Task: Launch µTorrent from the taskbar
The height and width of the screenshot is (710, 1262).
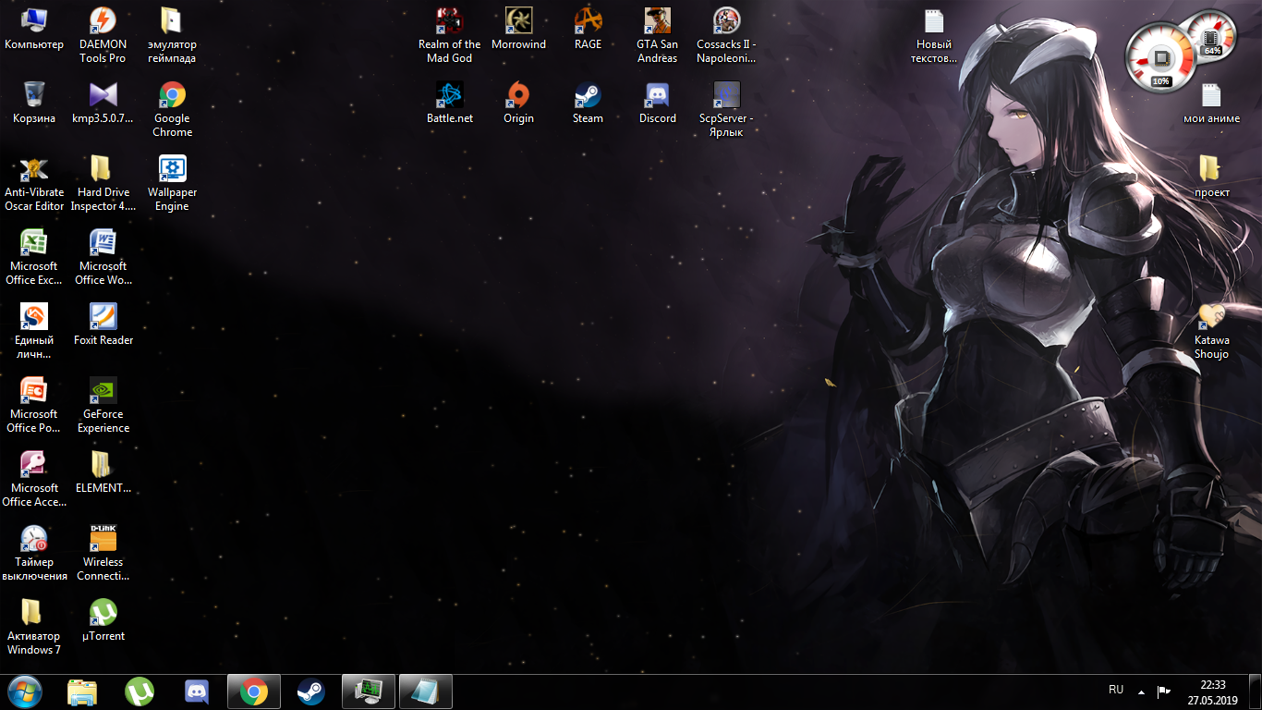Action: point(140,692)
